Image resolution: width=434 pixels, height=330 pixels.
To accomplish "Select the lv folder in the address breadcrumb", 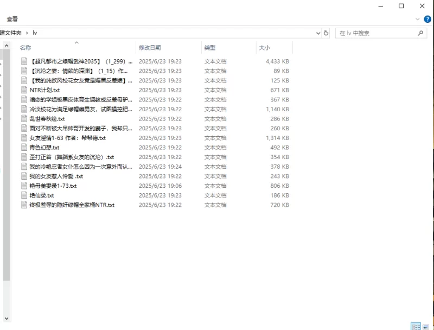I will pyautogui.click(x=35, y=33).
